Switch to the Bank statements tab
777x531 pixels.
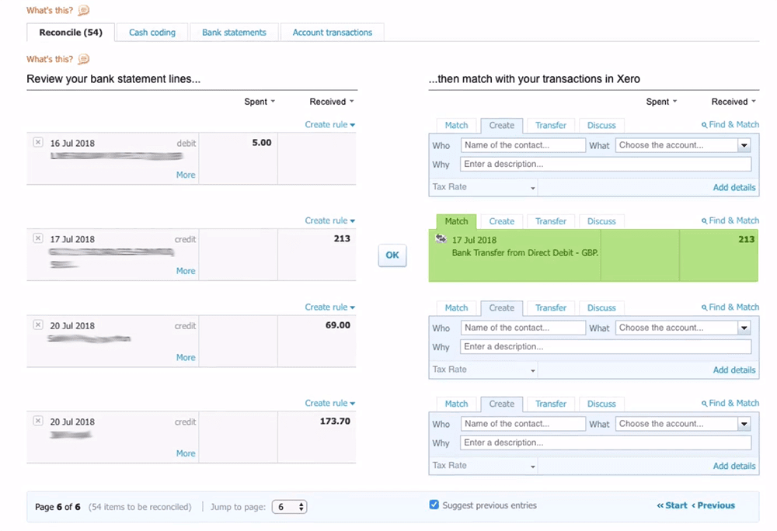(234, 32)
